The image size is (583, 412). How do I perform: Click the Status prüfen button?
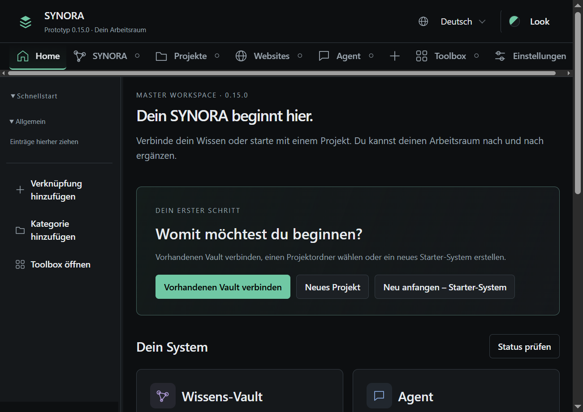click(x=524, y=346)
